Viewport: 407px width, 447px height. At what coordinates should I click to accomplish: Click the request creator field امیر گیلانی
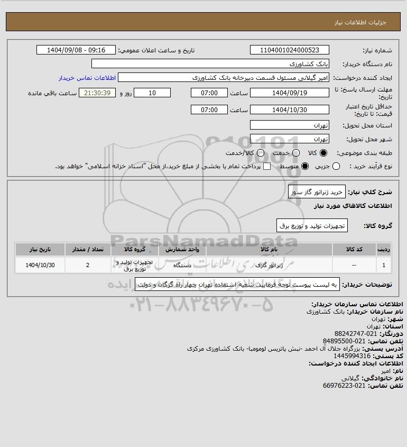224,78
